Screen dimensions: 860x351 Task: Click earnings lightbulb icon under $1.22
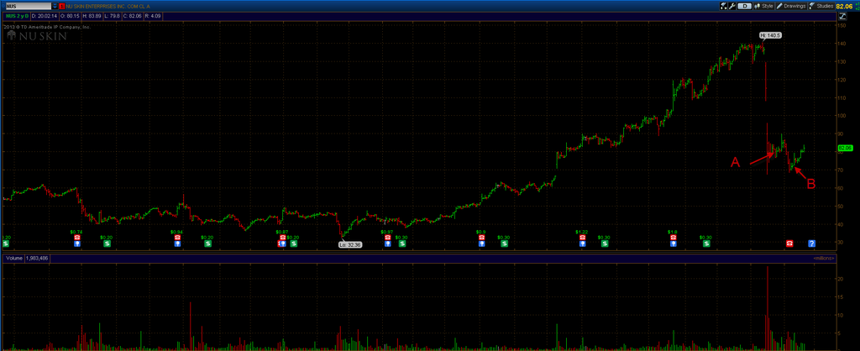point(583,244)
